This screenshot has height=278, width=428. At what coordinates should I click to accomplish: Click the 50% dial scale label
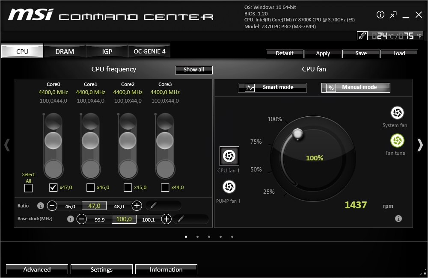tap(256, 169)
